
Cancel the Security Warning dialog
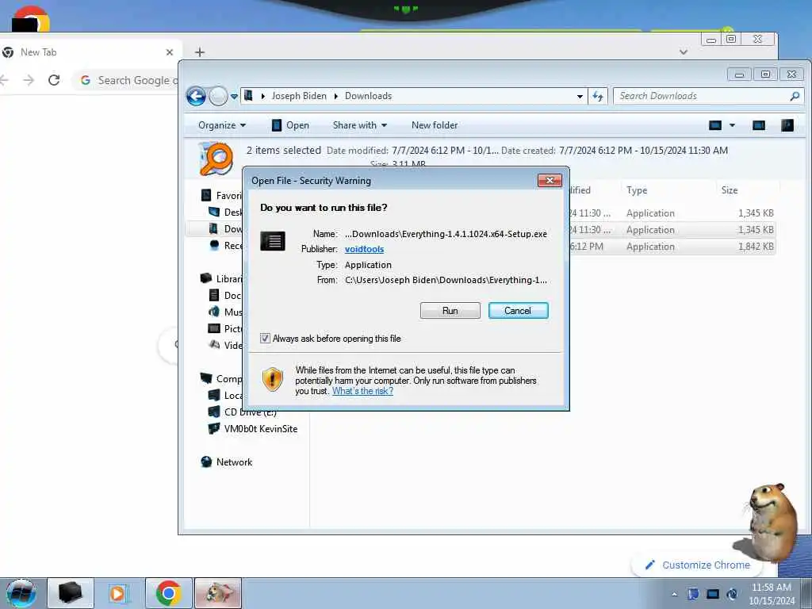point(518,311)
